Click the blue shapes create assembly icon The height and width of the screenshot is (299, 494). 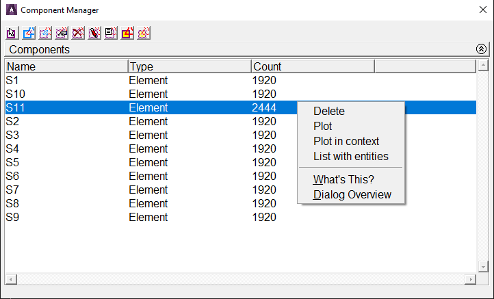(29, 33)
